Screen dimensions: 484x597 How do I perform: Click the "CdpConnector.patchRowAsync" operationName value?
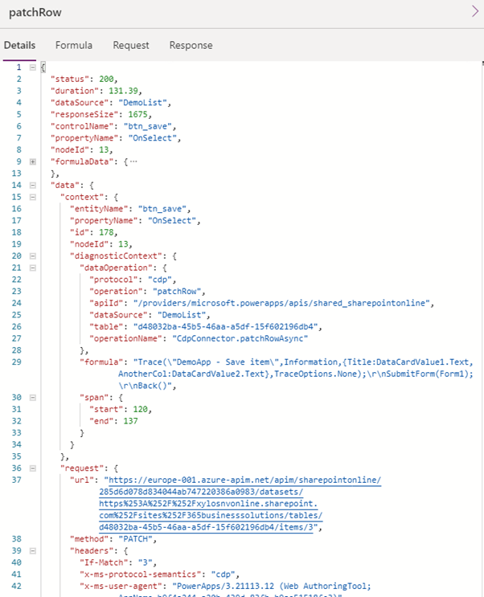pyautogui.click(x=240, y=338)
